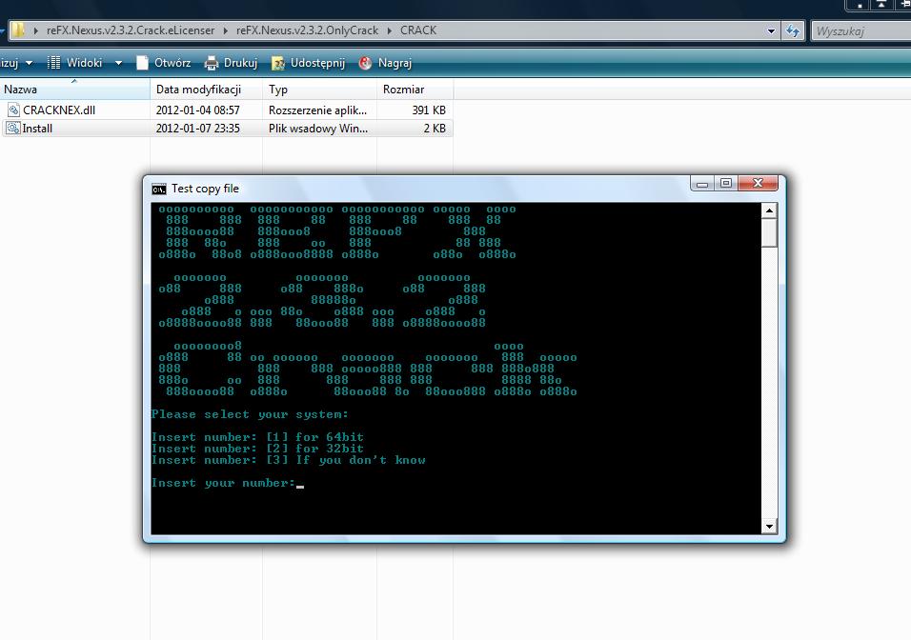
Task: Click the 2 KB size cell
Action: point(435,129)
